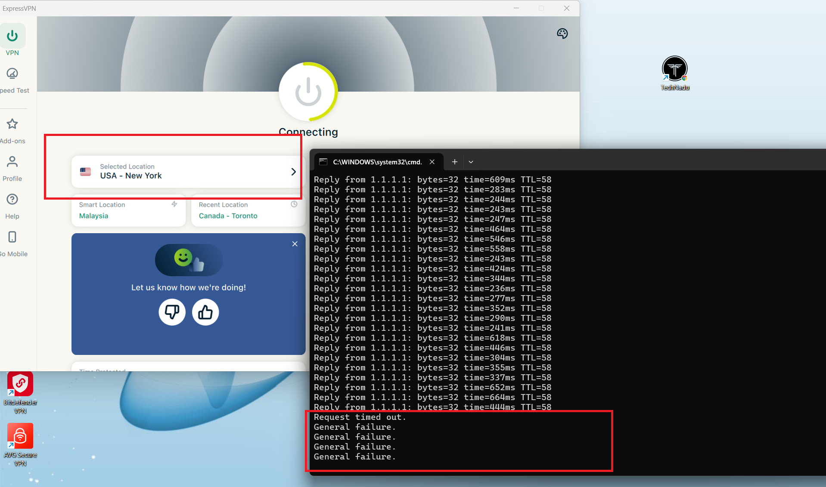Click the smiley face feedback illustration
This screenshot has width=826, height=487.
click(x=189, y=260)
